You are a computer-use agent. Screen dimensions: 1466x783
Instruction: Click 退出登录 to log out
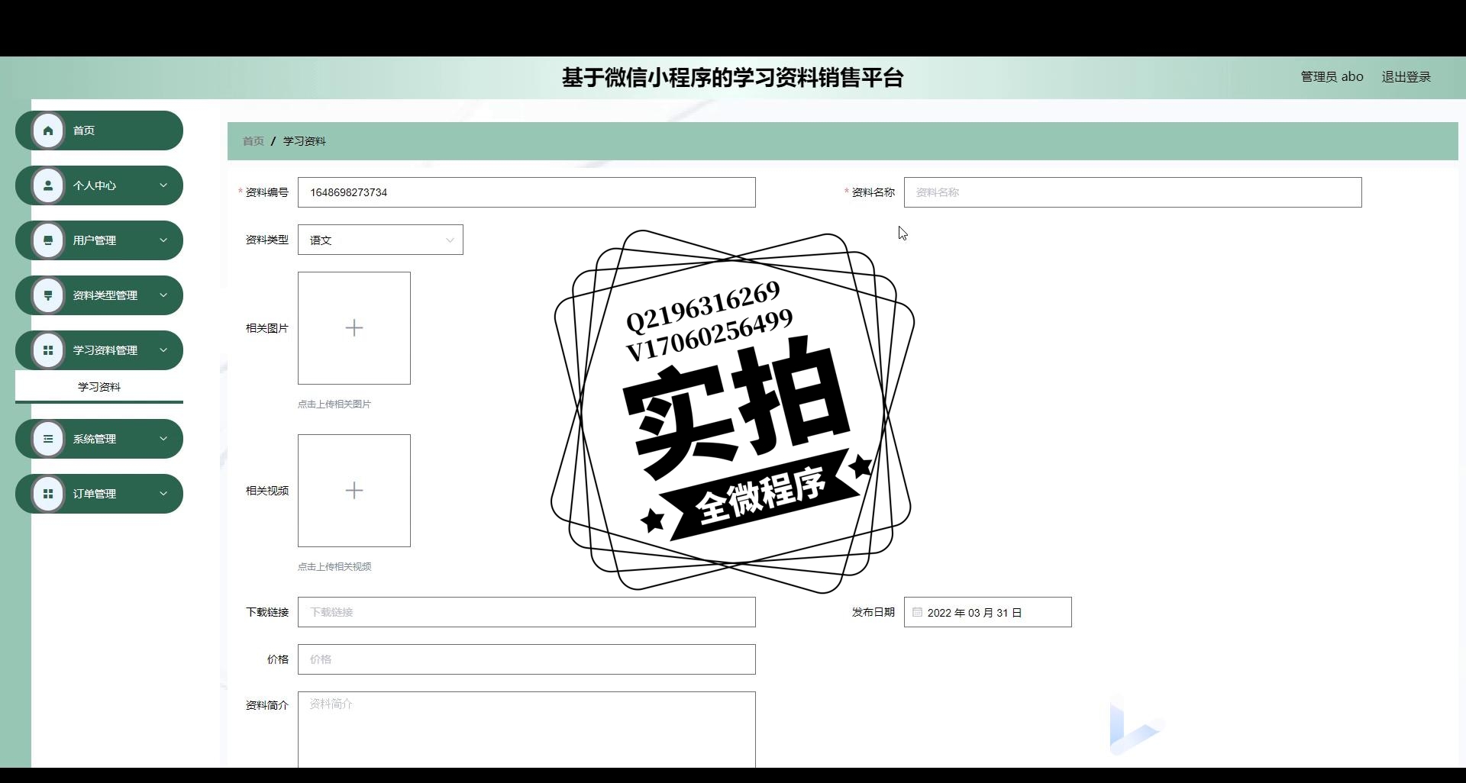(x=1406, y=77)
